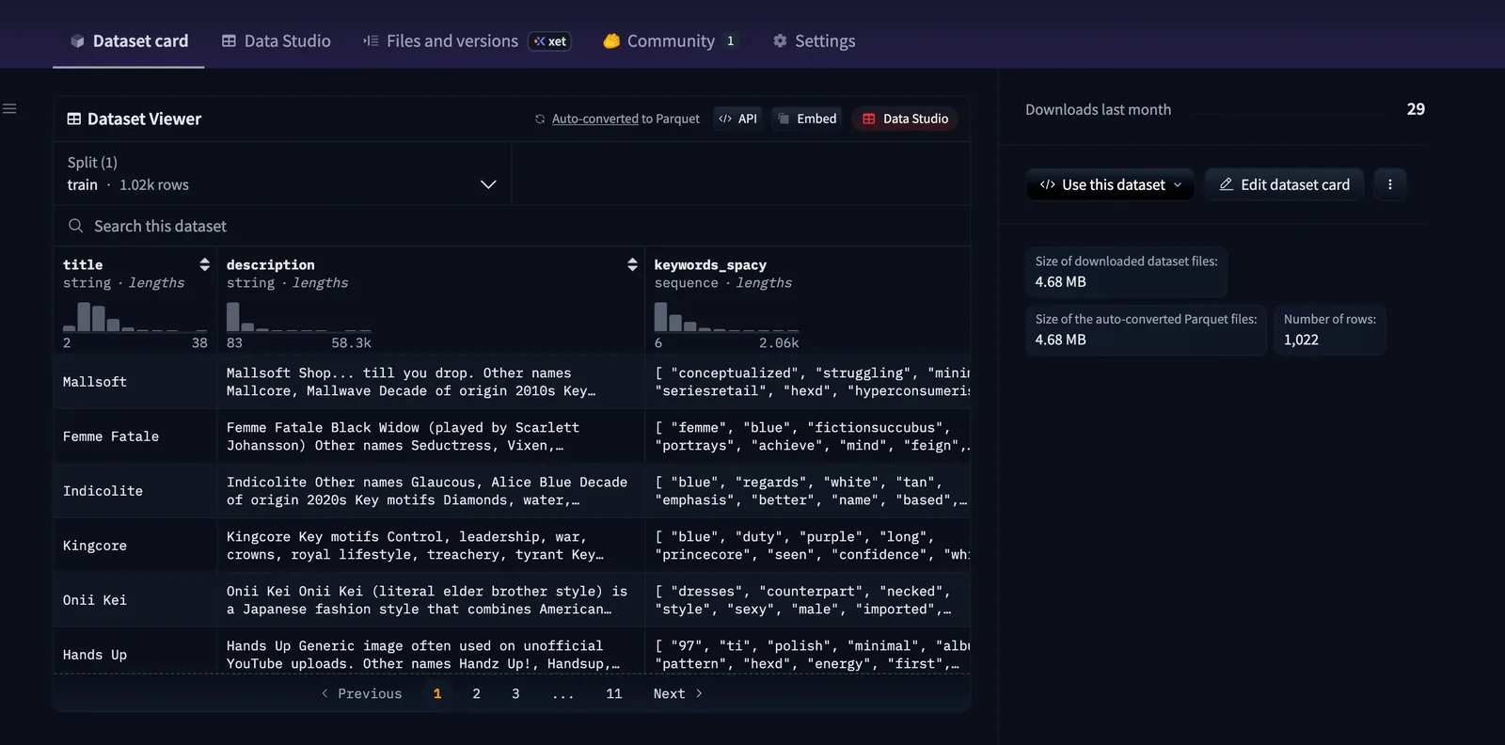Click the description lengths histogram
The width and height of the screenshot is (1505, 745).
tap(299, 316)
